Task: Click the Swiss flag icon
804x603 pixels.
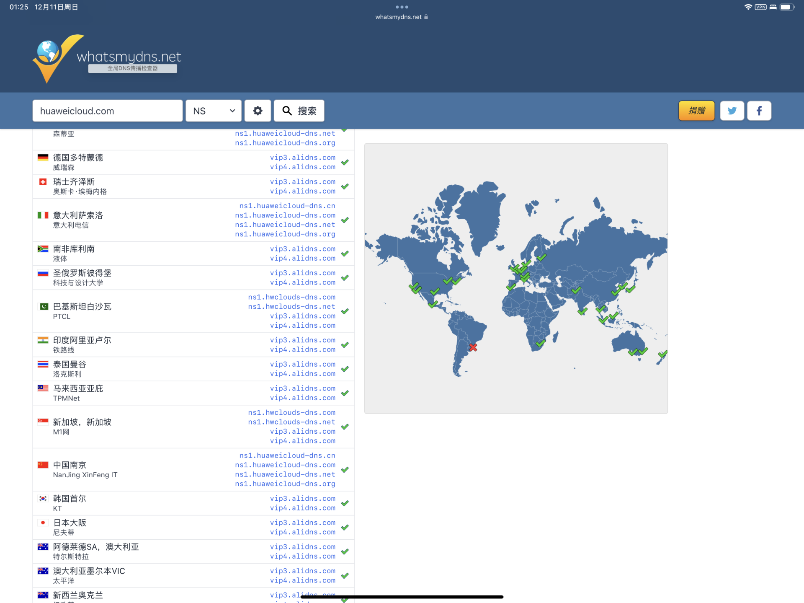Action: [x=43, y=182]
